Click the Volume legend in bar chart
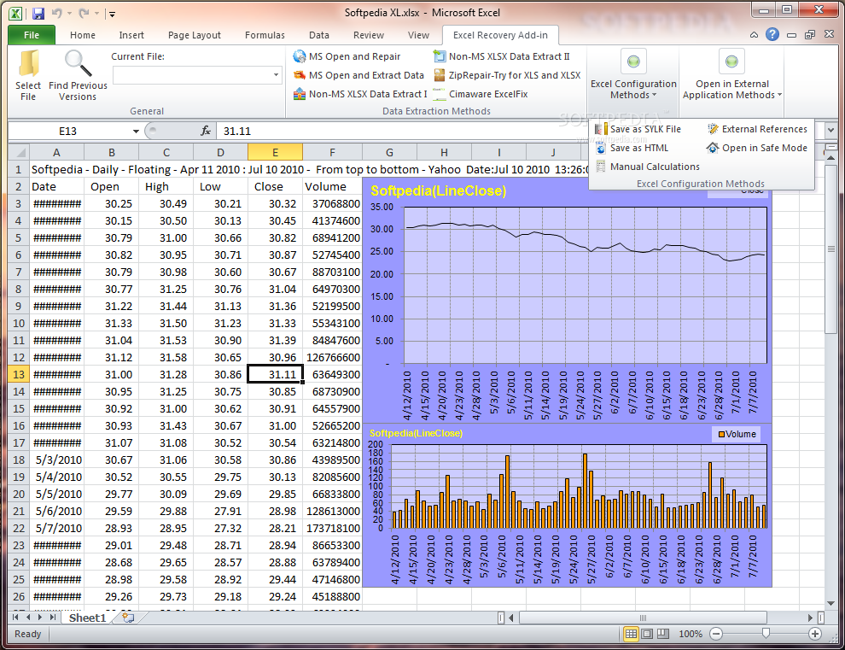845x650 pixels. pos(737,434)
